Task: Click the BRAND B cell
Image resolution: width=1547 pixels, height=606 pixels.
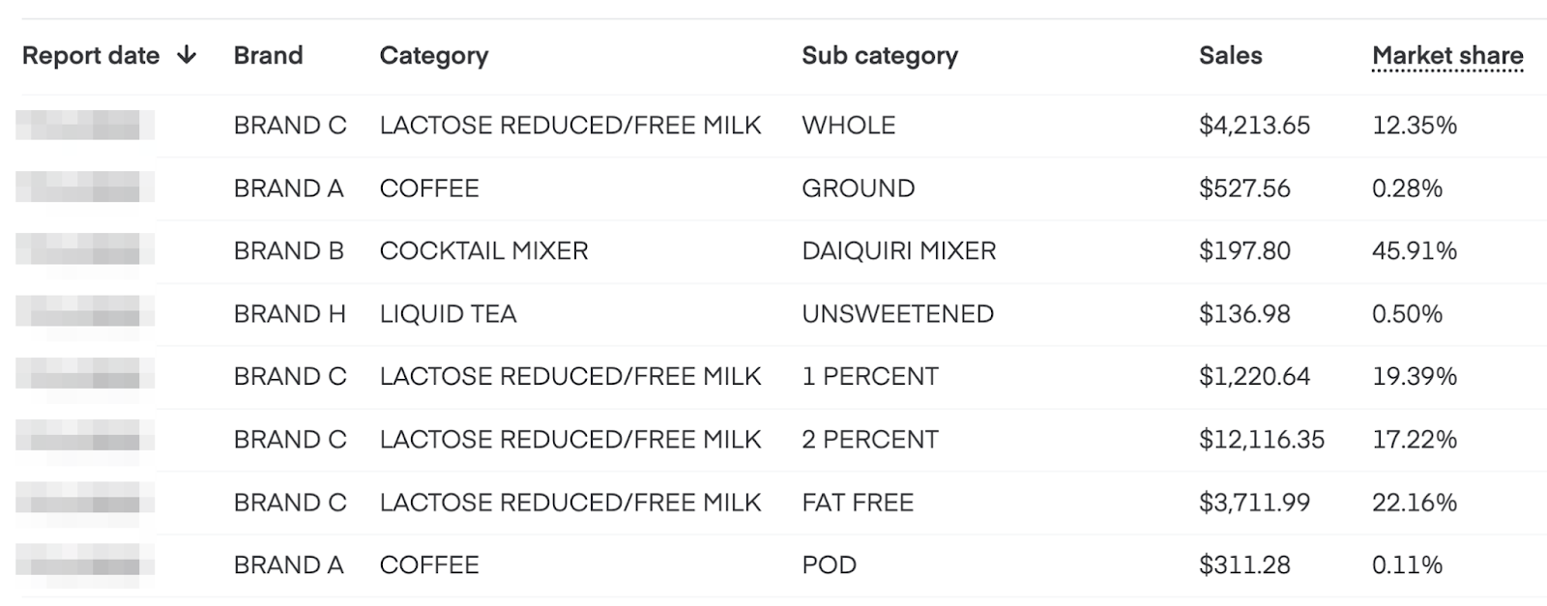Action: 289,251
